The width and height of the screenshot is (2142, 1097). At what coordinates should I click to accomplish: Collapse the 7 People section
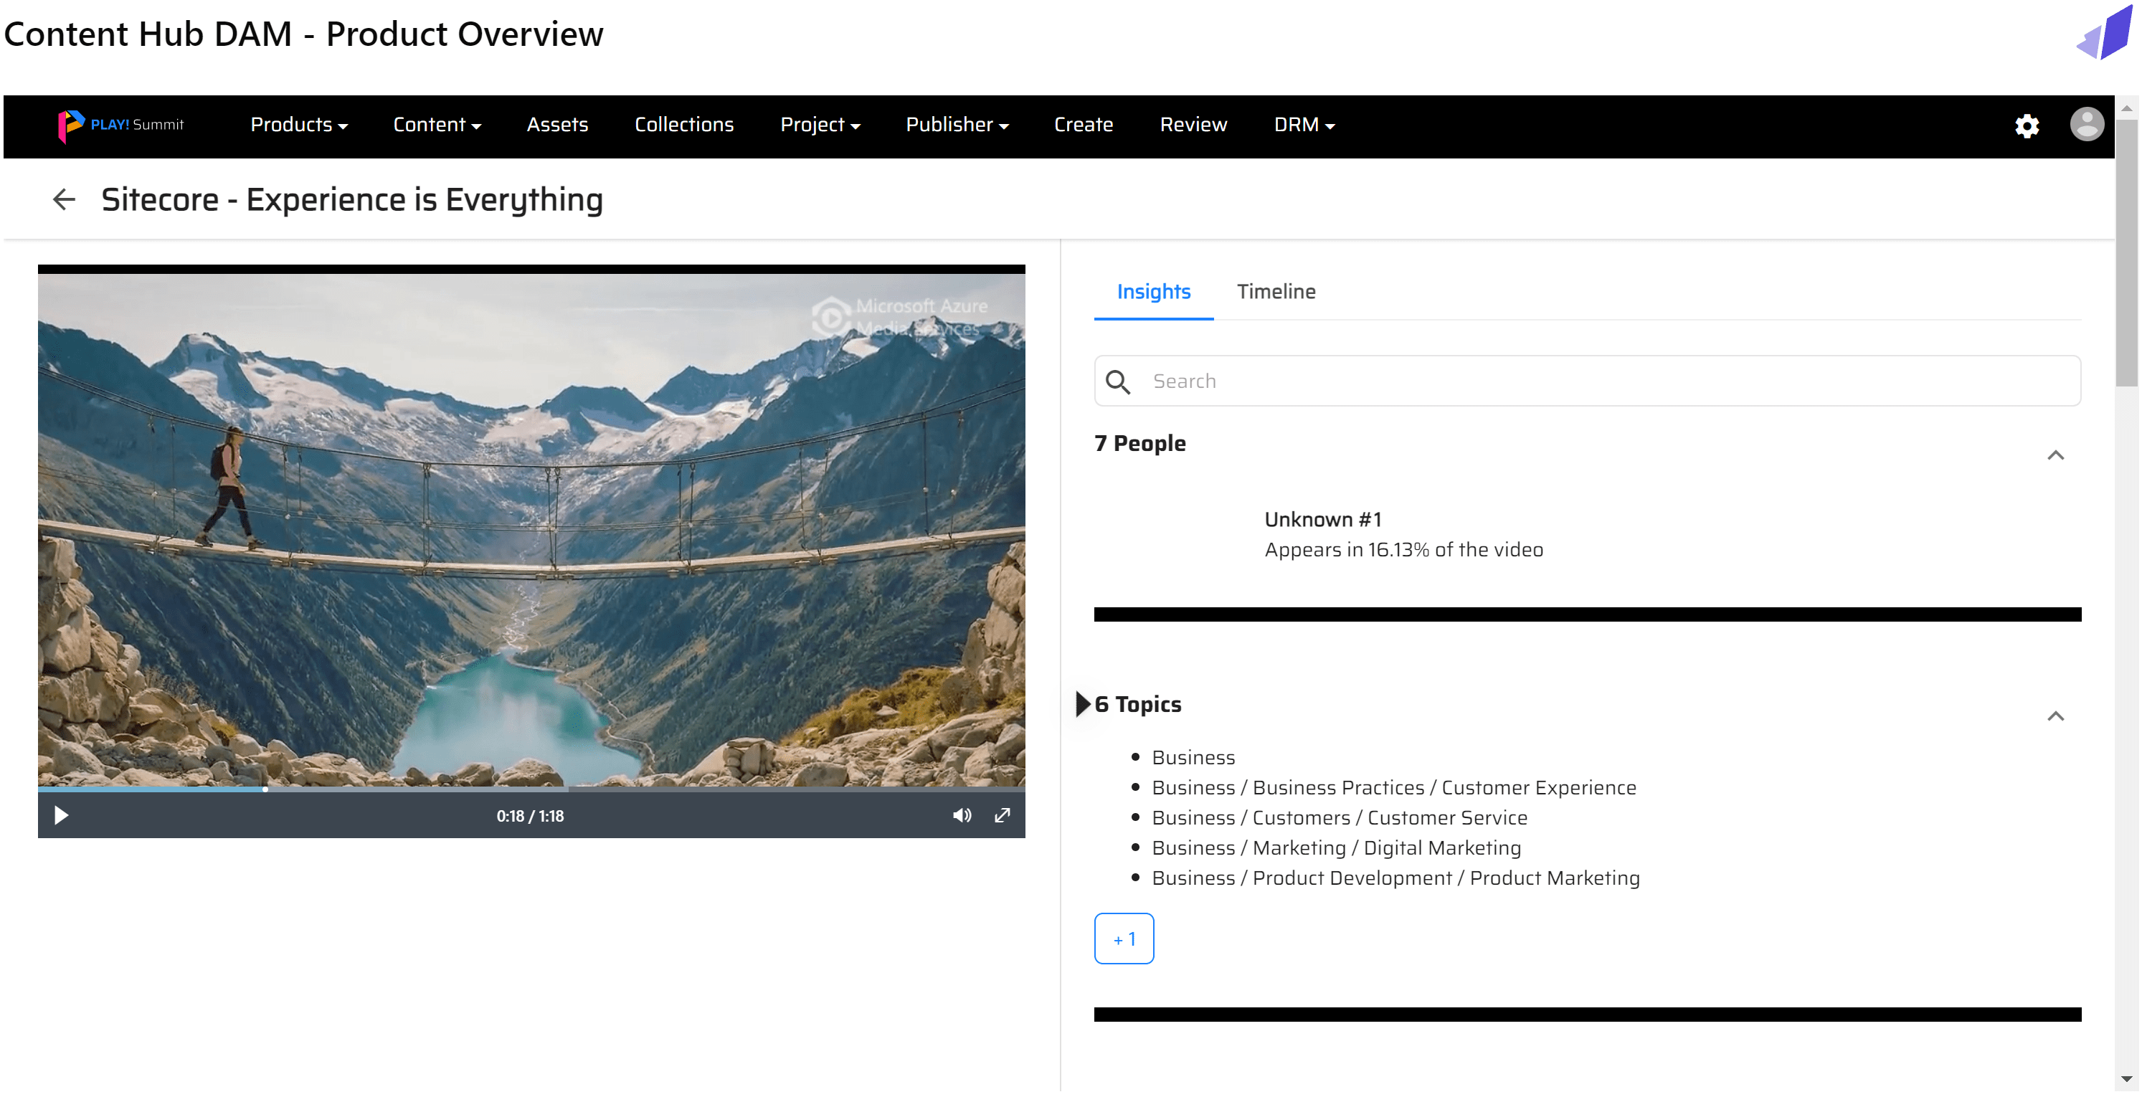[2055, 455]
